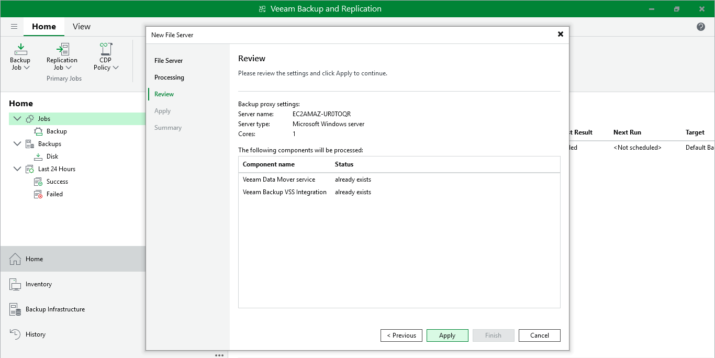The height and width of the screenshot is (358, 715).
Task: Click the CDP Policy ribbon icon
Action: click(106, 49)
